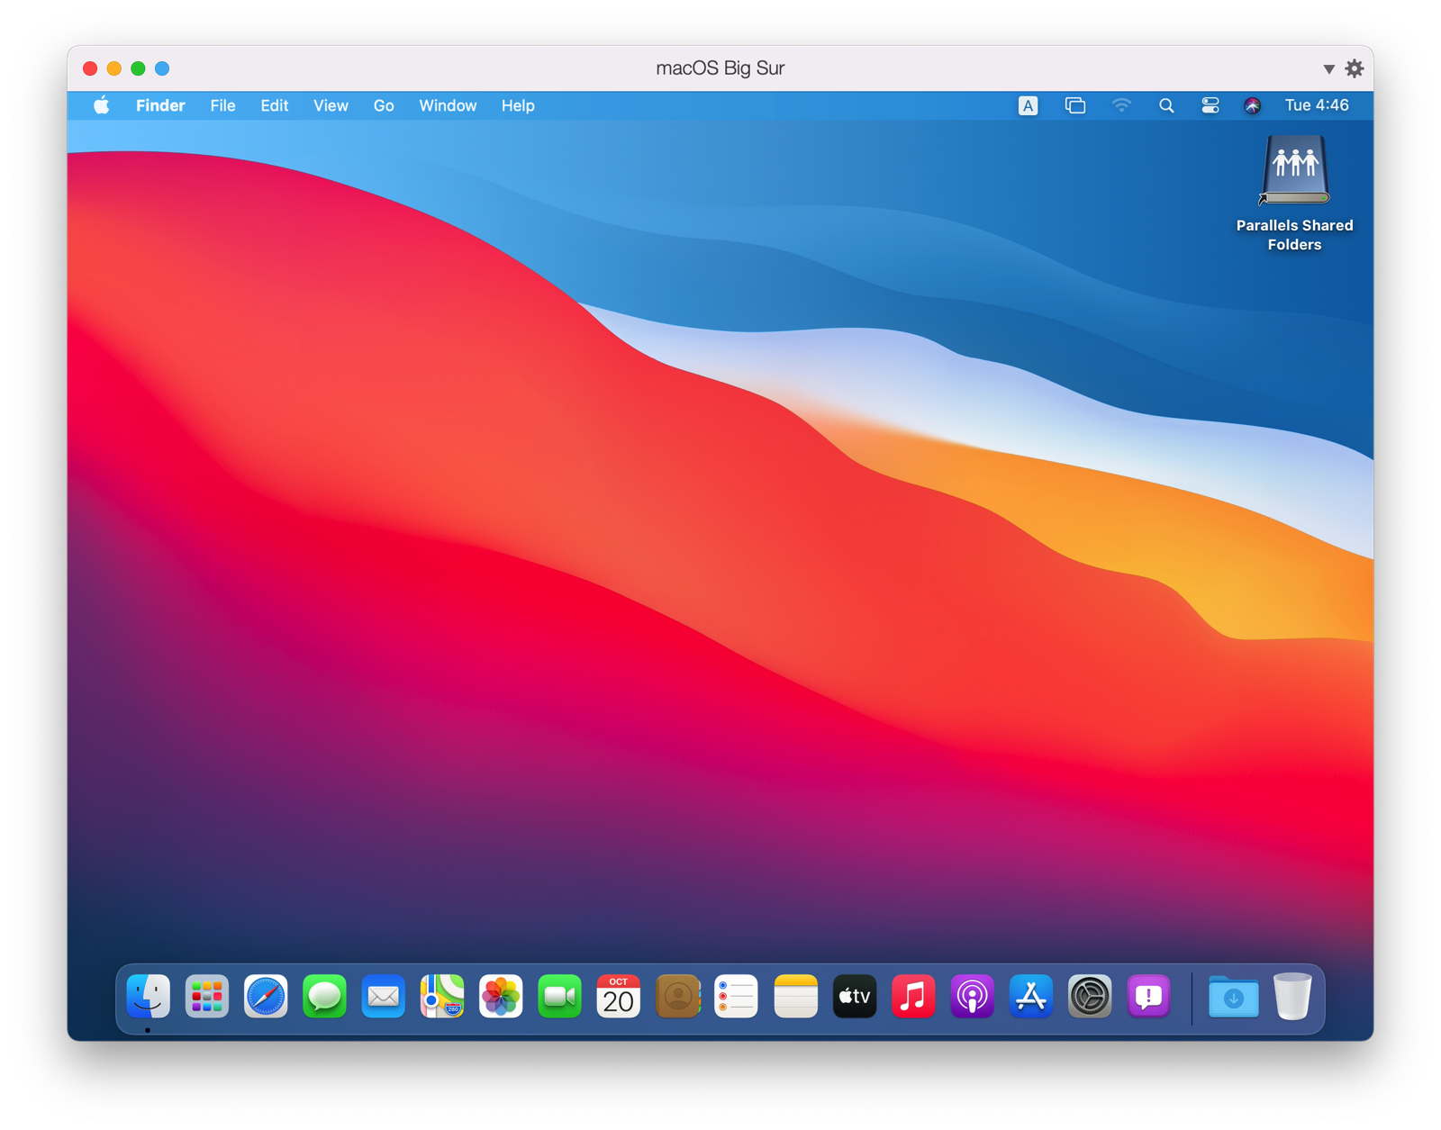This screenshot has width=1441, height=1130.
Task: Open Launchpad from the Dock
Action: pos(206,997)
